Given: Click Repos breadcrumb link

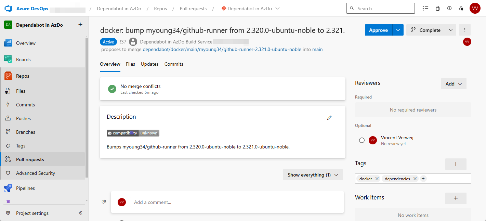Looking at the screenshot, I should point(160,9).
